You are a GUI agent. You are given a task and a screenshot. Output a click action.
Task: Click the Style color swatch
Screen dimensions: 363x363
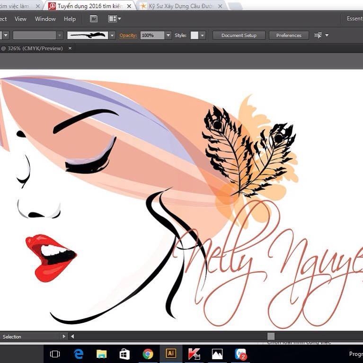(x=194, y=35)
